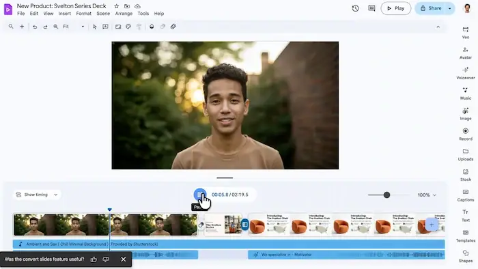Open the Avatar tool

(x=466, y=53)
